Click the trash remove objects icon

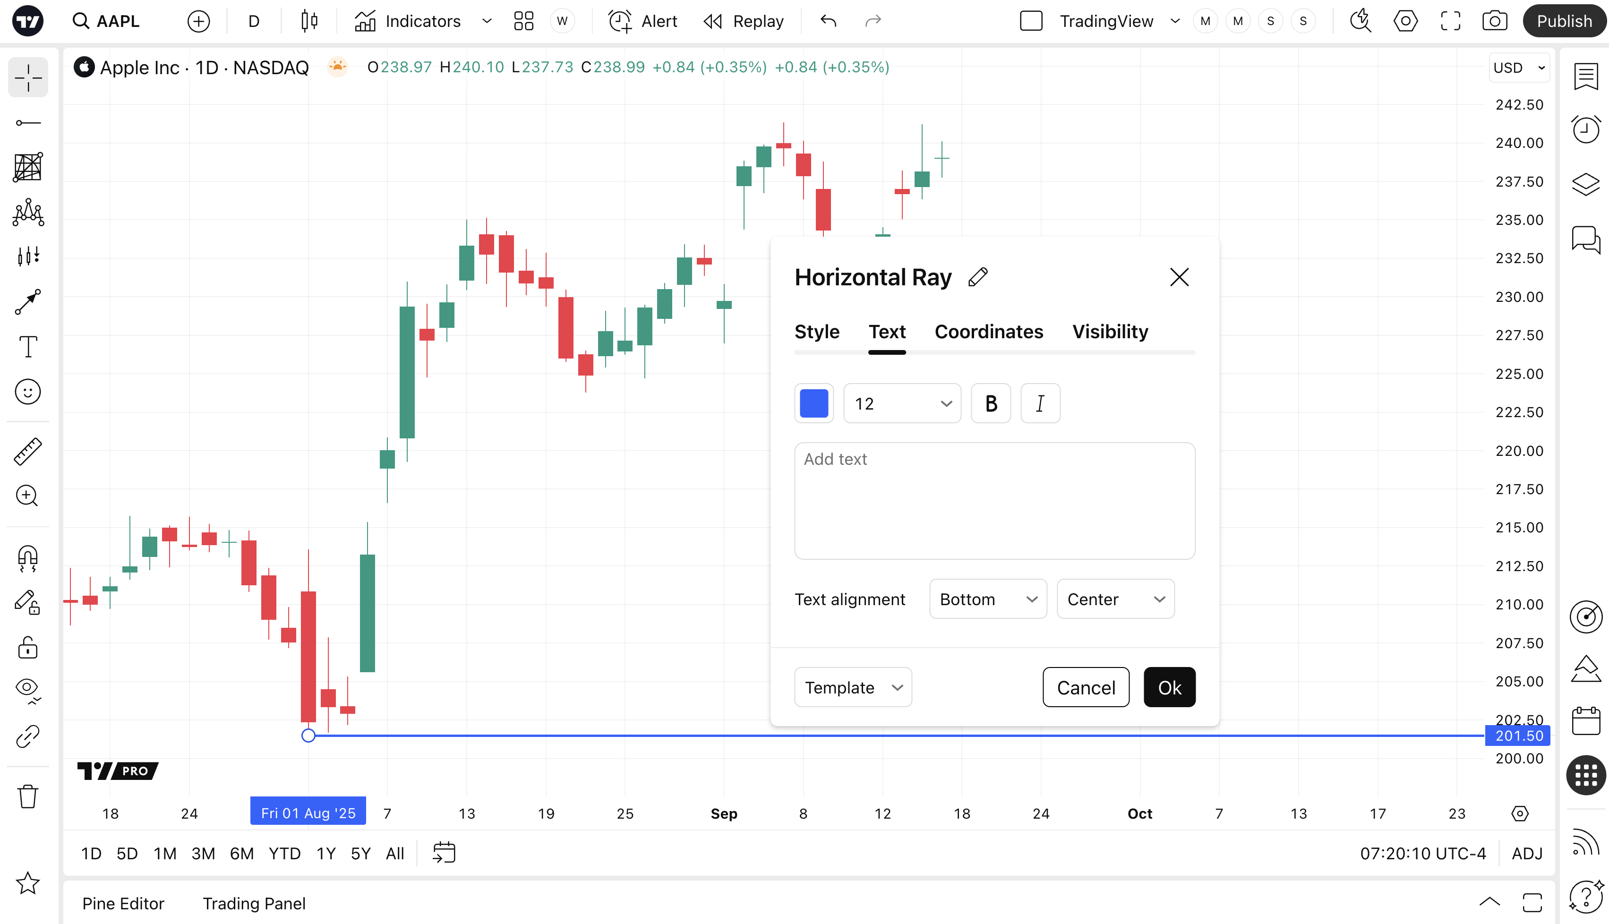click(28, 796)
